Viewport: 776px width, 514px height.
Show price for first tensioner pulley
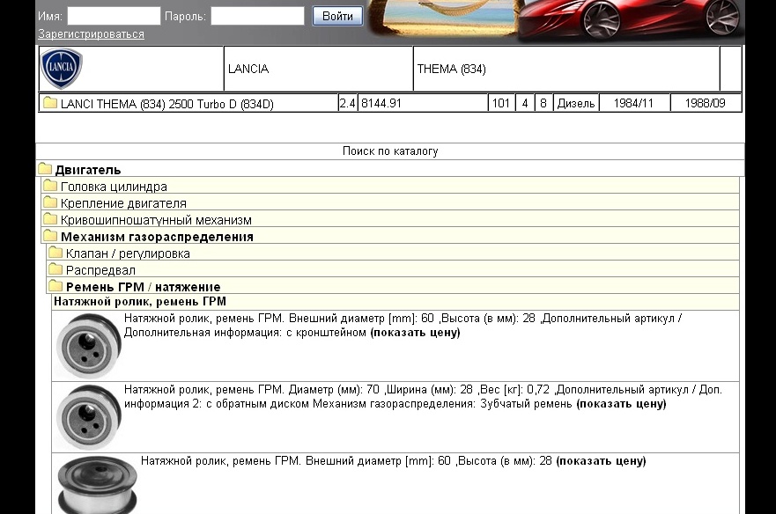(415, 333)
